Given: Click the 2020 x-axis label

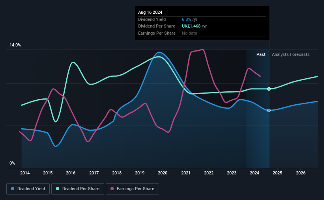Looking at the screenshot, I should [163, 173].
